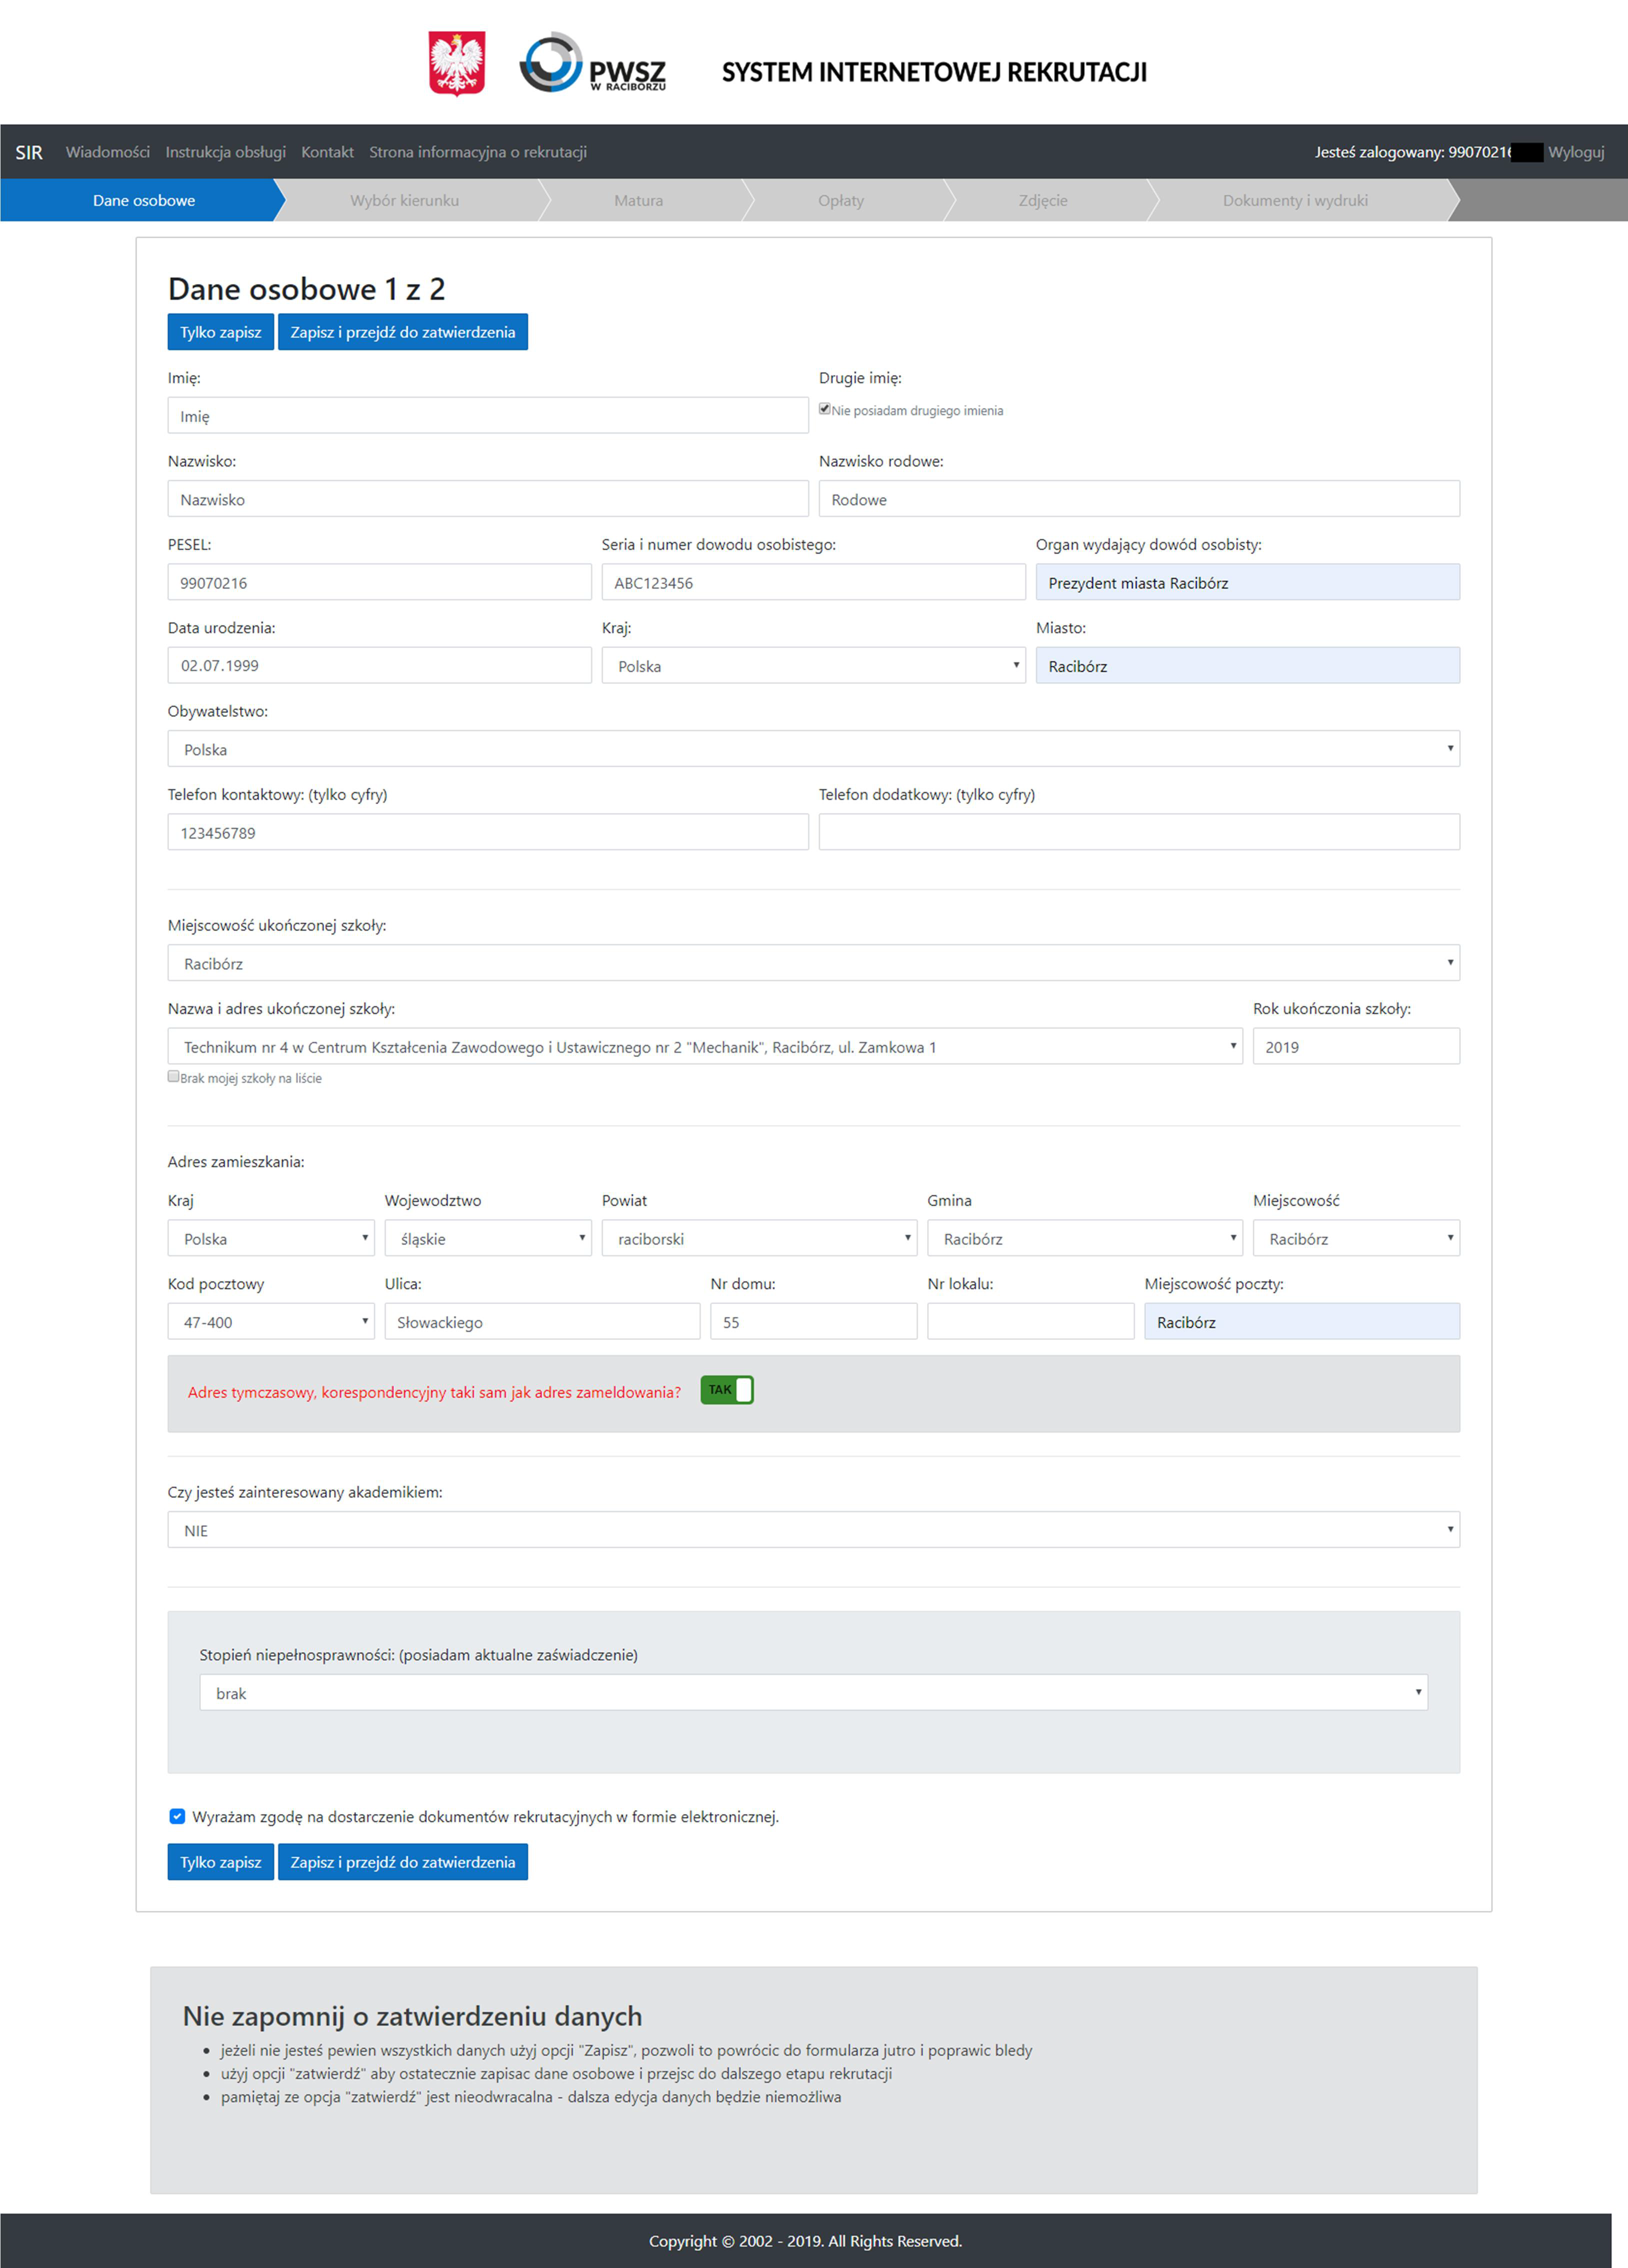
Task: Expand 'Miejscowość ukończonej szkoły' dropdown
Action: (x=813, y=962)
